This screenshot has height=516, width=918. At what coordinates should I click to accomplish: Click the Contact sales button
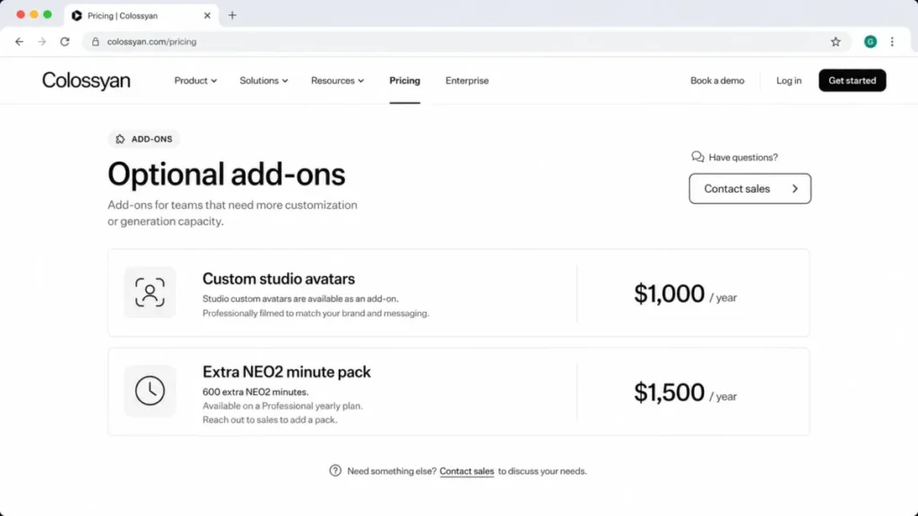(750, 188)
